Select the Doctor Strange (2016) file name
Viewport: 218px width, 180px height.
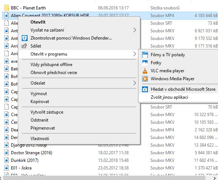[x=32, y=153]
